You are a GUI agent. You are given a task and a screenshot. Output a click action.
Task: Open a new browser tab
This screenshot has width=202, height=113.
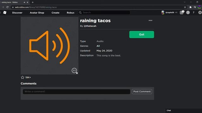tap(33, 2)
